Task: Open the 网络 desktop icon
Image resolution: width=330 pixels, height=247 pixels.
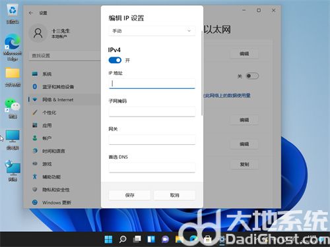Action: pos(13,171)
